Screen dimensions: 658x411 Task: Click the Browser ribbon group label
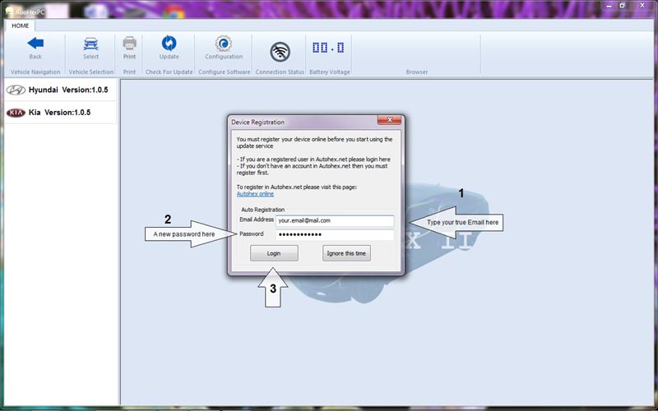(417, 72)
